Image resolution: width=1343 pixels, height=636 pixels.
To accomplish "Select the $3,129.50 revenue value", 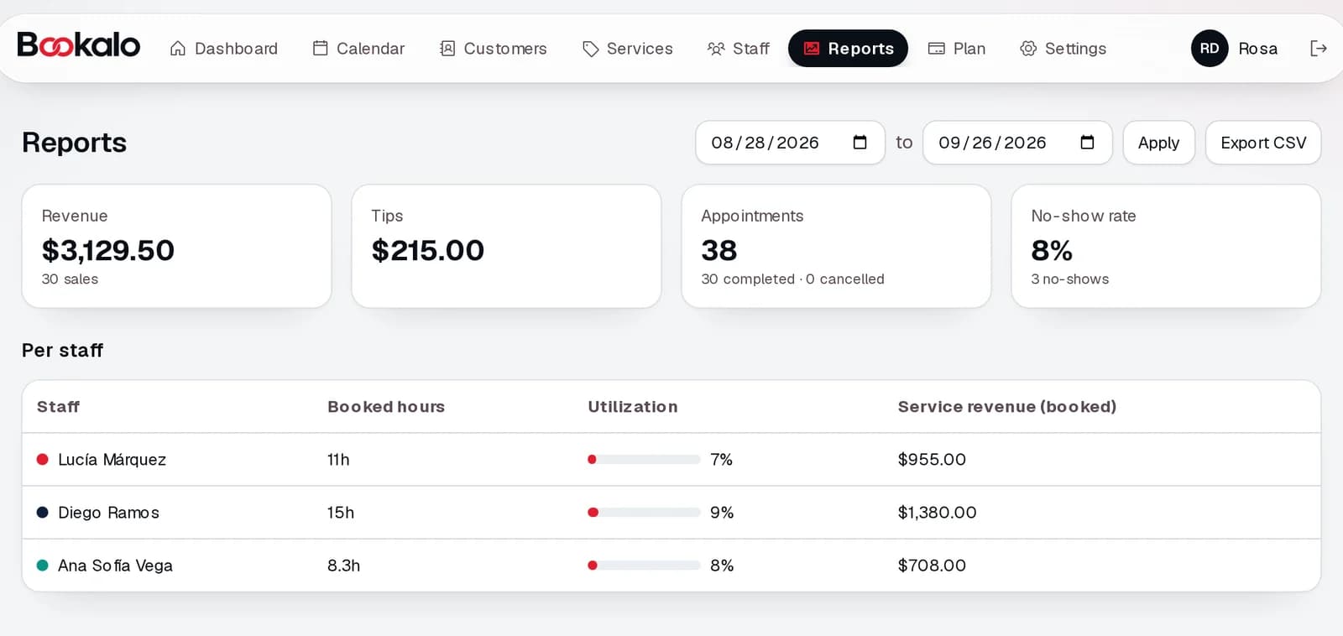I will [108, 250].
